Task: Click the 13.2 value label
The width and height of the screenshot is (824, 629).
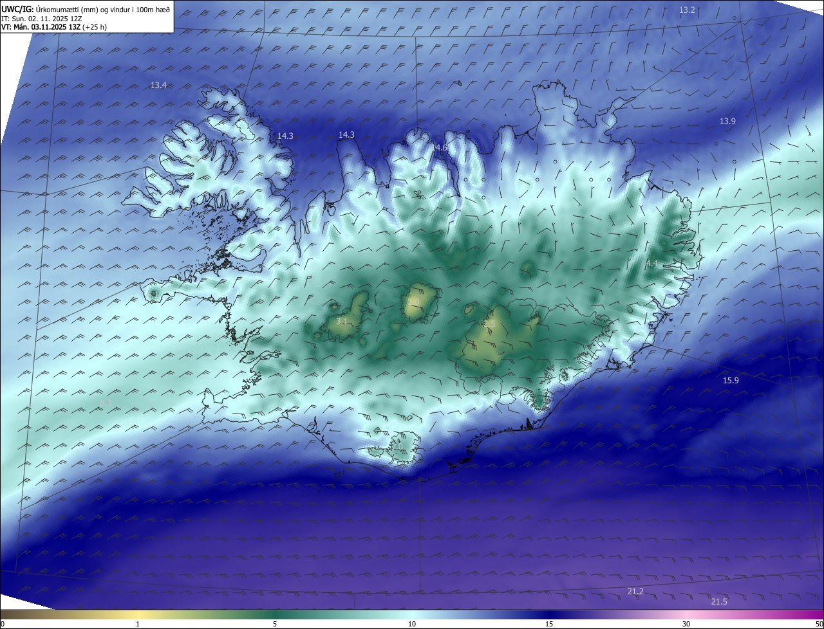Action: pyautogui.click(x=688, y=10)
